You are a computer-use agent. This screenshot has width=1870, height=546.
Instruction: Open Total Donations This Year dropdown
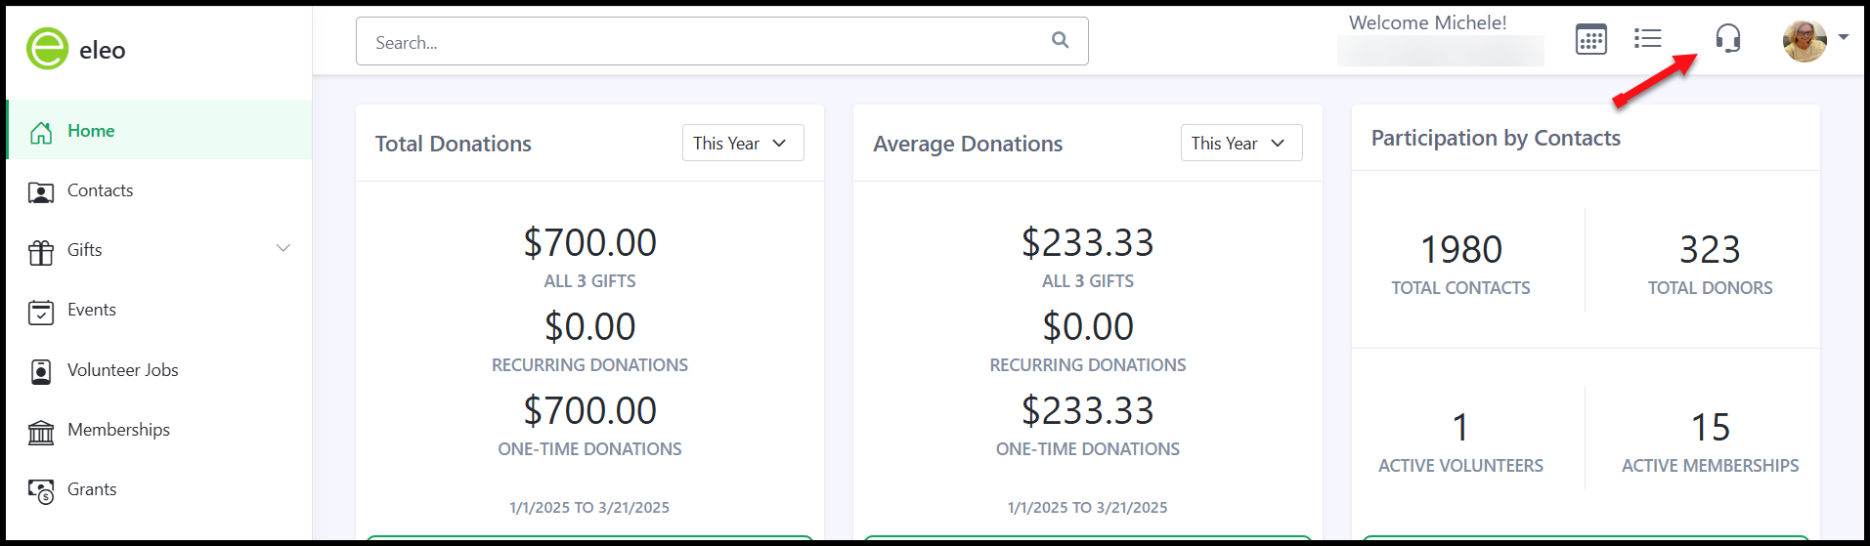(743, 143)
